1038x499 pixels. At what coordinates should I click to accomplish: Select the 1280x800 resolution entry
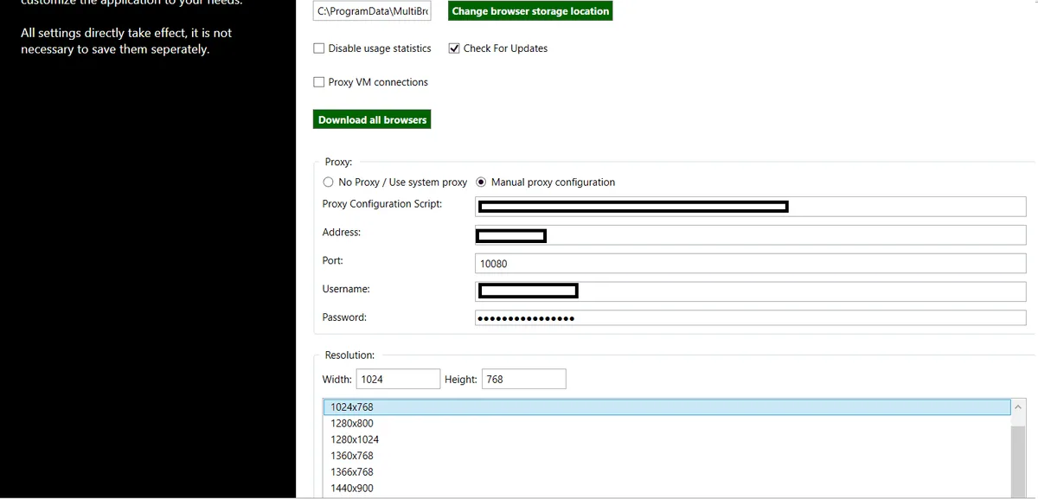pos(667,423)
